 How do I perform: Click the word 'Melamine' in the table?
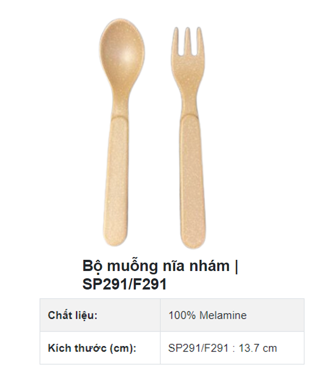223,315
